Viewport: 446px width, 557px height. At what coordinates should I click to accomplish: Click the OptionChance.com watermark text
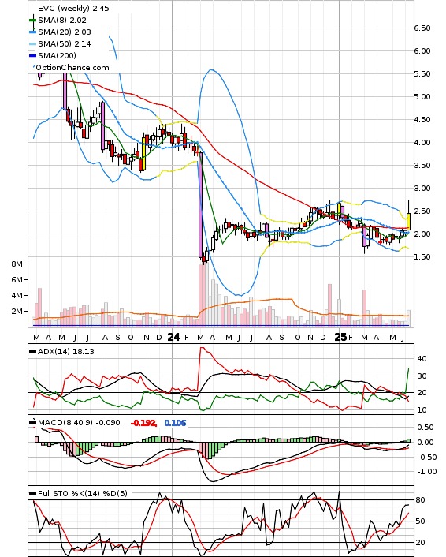72,68
